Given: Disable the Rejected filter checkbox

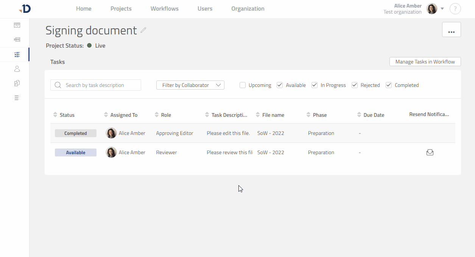Looking at the screenshot, I should pyautogui.click(x=354, y=85).
